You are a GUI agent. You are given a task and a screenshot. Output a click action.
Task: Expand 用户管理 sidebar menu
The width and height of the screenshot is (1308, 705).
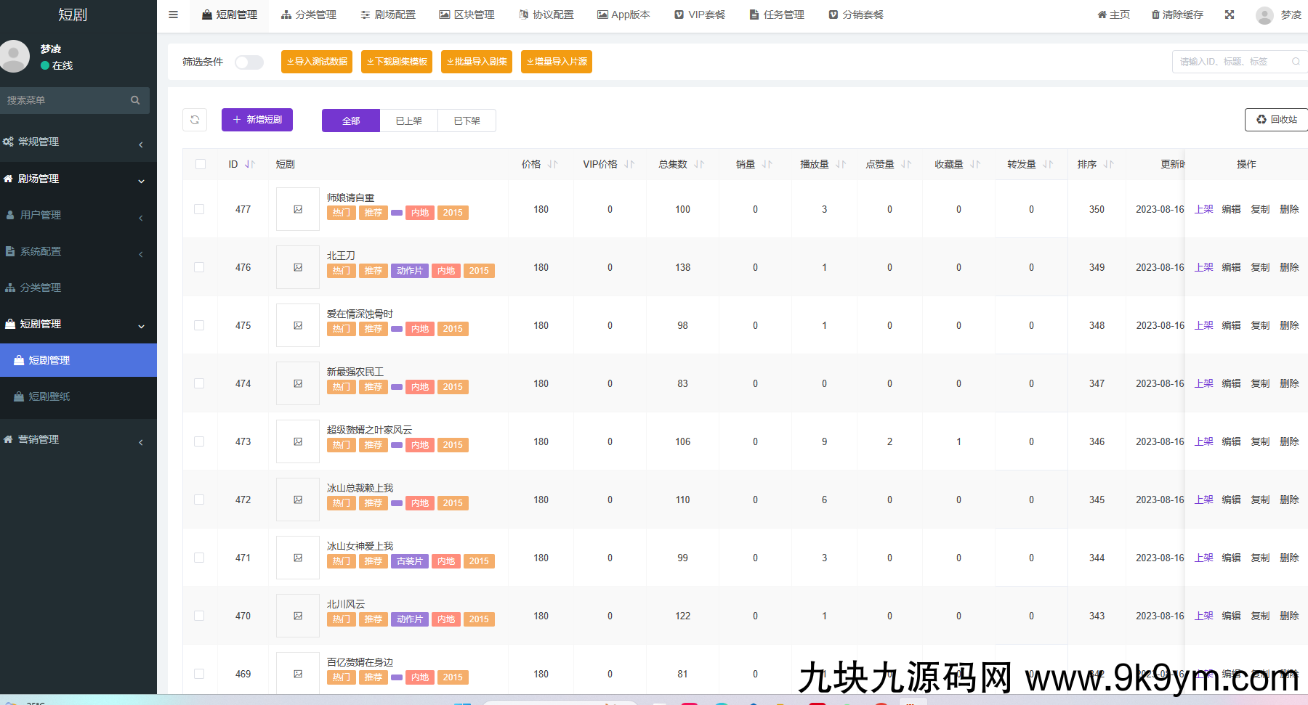pos(78,215)
